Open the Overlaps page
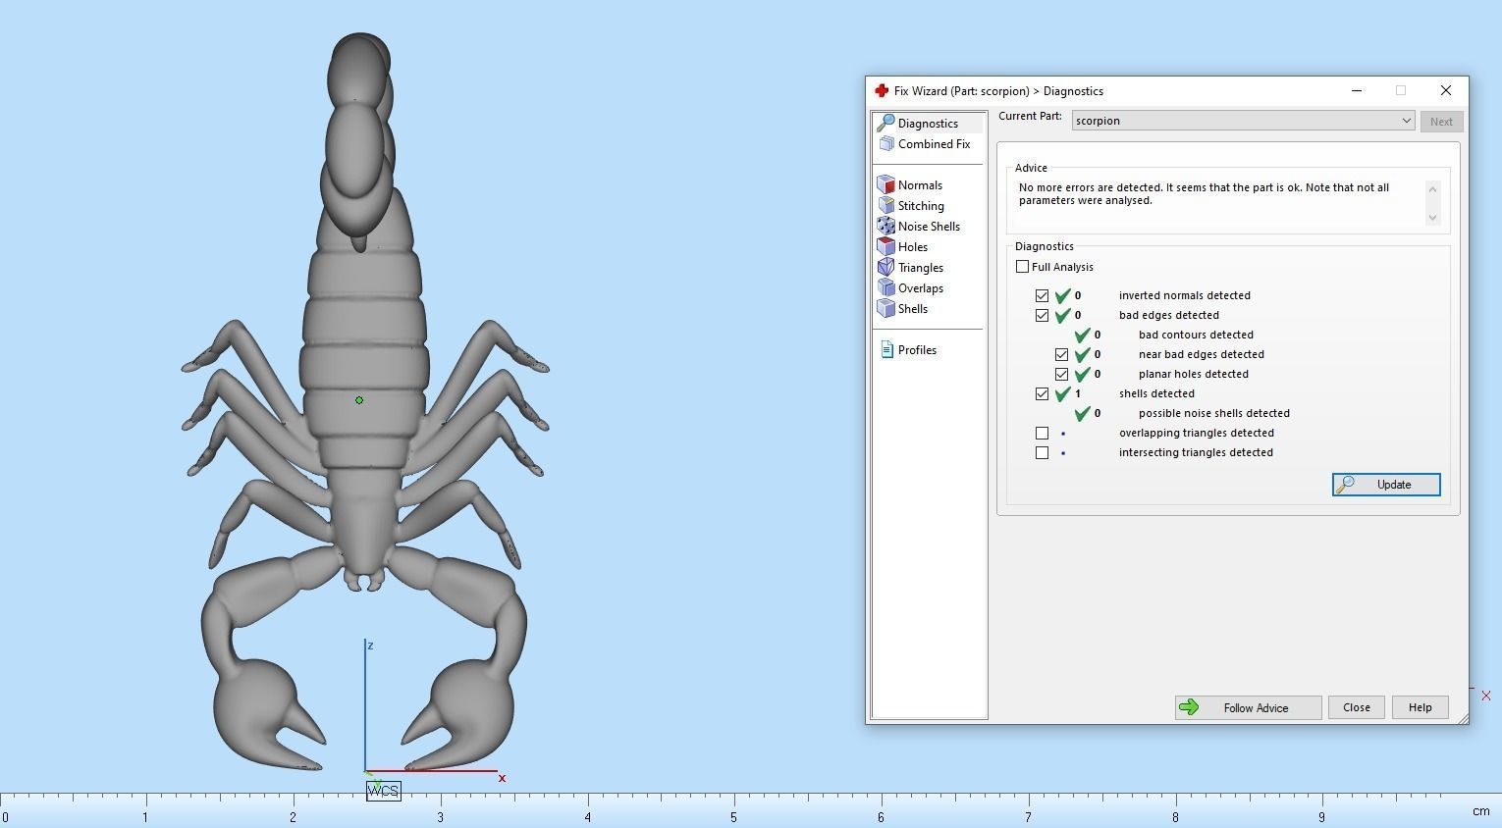 tap(921, 288)
